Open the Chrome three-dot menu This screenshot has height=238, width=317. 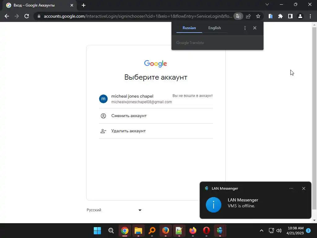point(310,16)
